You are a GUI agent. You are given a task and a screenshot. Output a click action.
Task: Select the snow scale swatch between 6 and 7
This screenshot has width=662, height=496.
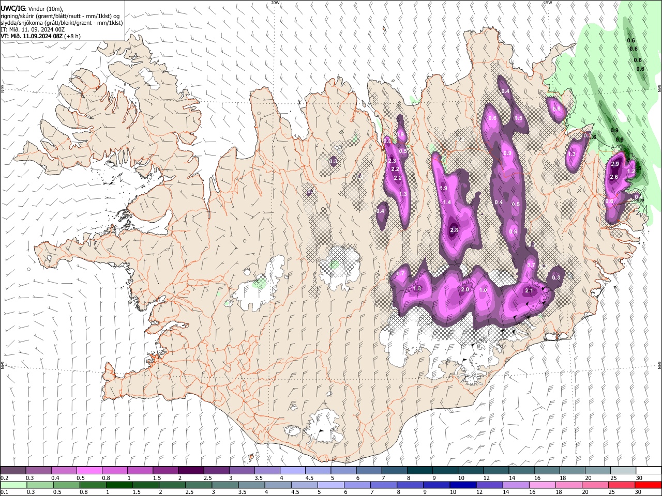[369, 471]
